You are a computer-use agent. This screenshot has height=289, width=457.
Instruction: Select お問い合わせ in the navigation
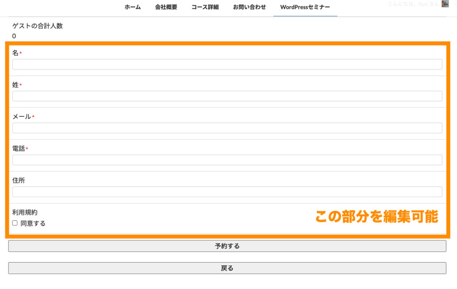[249, 7]
